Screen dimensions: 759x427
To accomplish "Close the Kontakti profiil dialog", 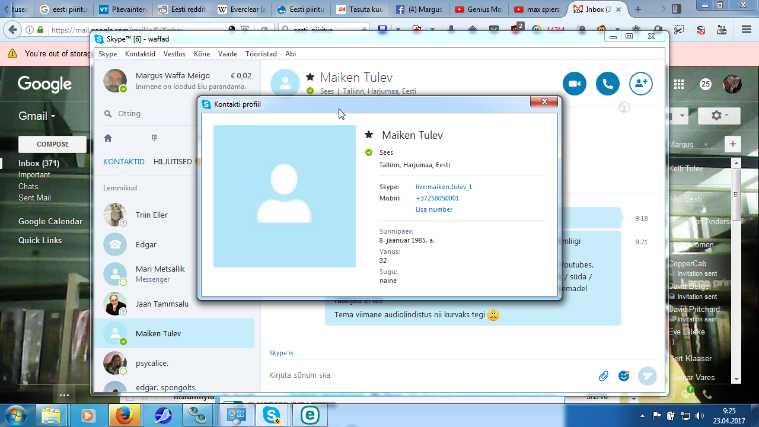I will 544,102.
